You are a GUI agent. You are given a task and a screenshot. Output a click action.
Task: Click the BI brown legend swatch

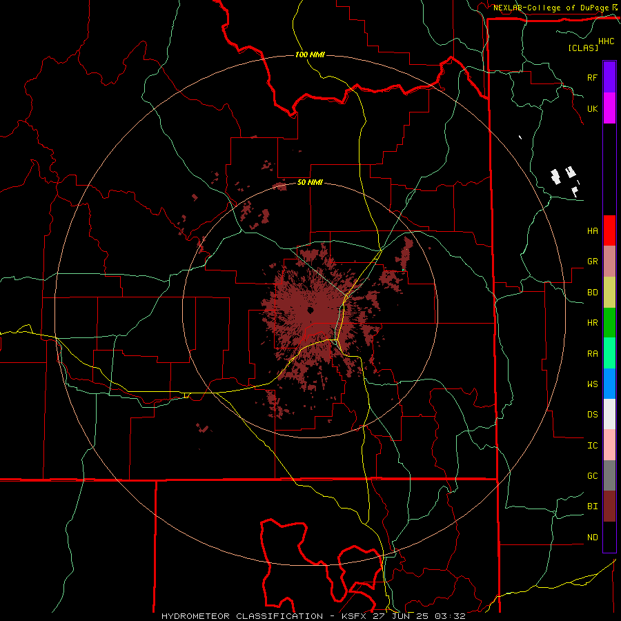pyautogui.click(x=609, y=506)
